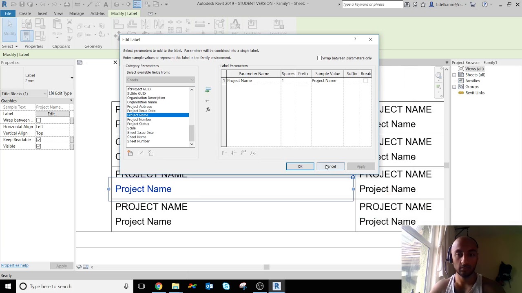Click the Communication Center satellite icon
Viewport: 522px width, 293px height.
[x=415, y=4]
